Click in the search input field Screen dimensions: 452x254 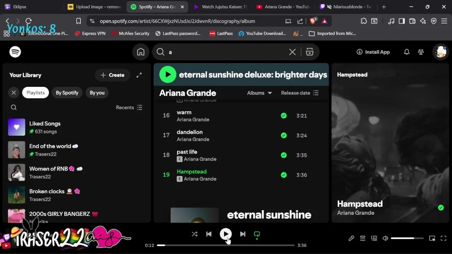point(226,52)
